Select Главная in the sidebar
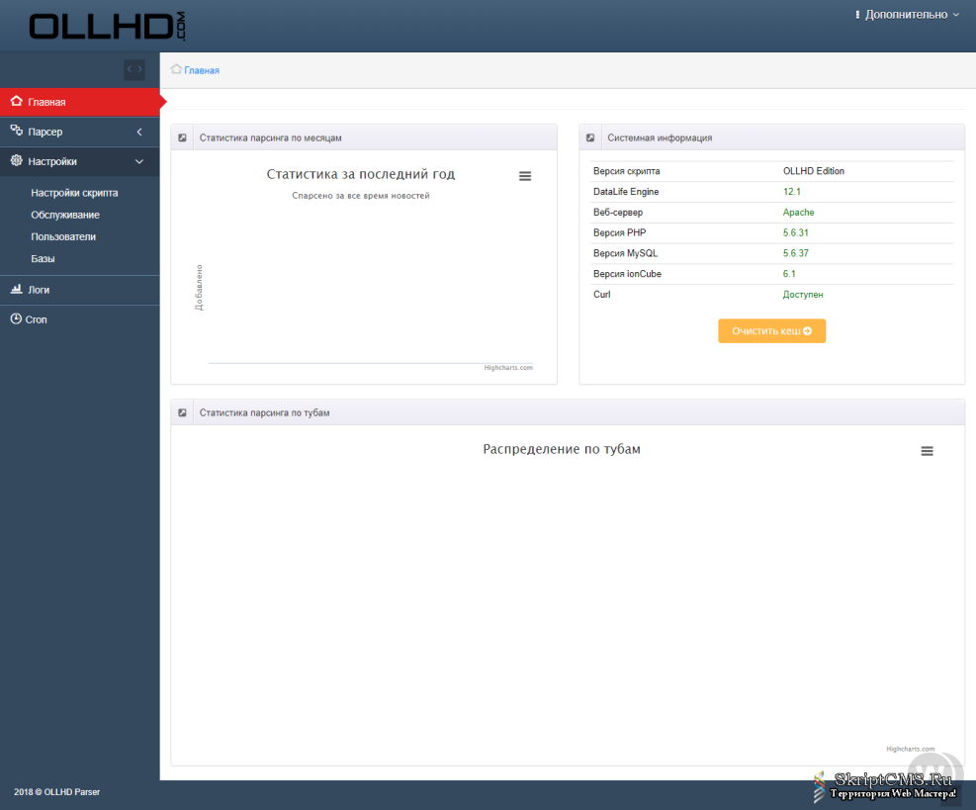Viewport: 976px width, 810px height. 46,102
